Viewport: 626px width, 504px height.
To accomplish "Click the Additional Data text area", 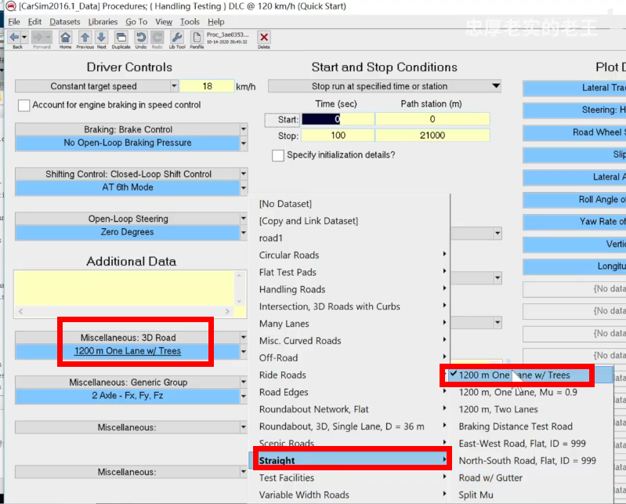I will 124,288.
